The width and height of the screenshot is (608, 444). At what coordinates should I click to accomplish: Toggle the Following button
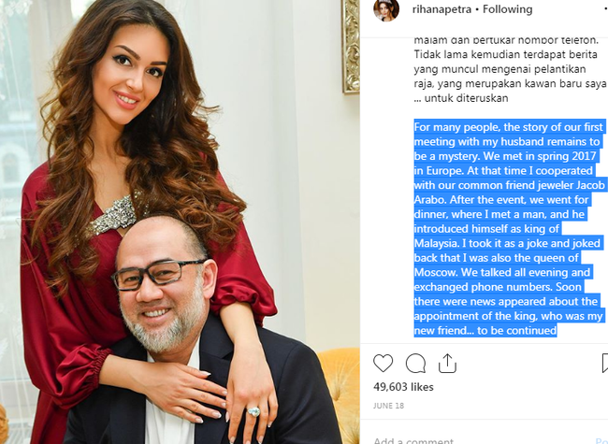click(x=507, y=9)
